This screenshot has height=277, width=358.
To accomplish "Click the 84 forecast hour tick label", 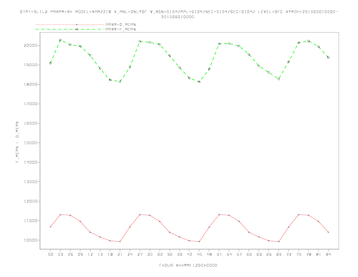I will pyautogui.click(x=328, y=254).
